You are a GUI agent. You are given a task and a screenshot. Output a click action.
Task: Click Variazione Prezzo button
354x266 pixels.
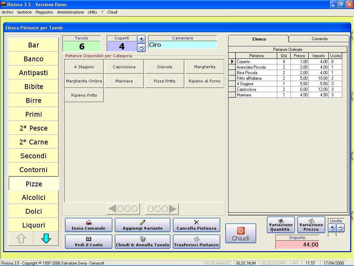point(311,225)
